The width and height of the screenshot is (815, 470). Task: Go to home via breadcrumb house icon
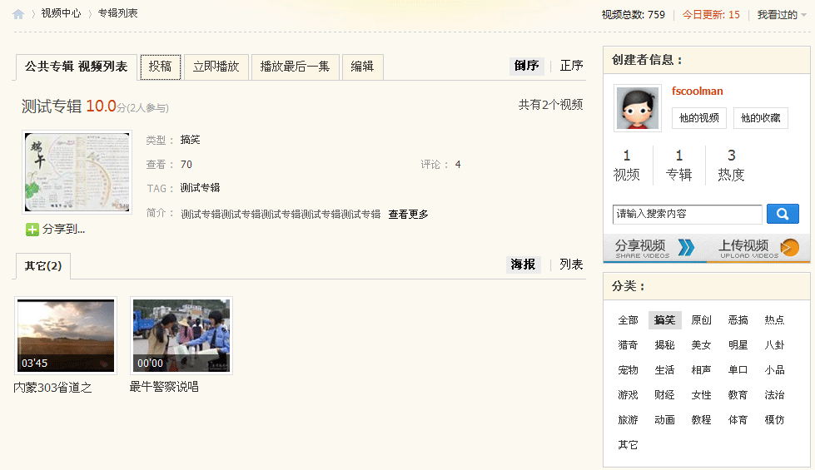pos(18,14)
